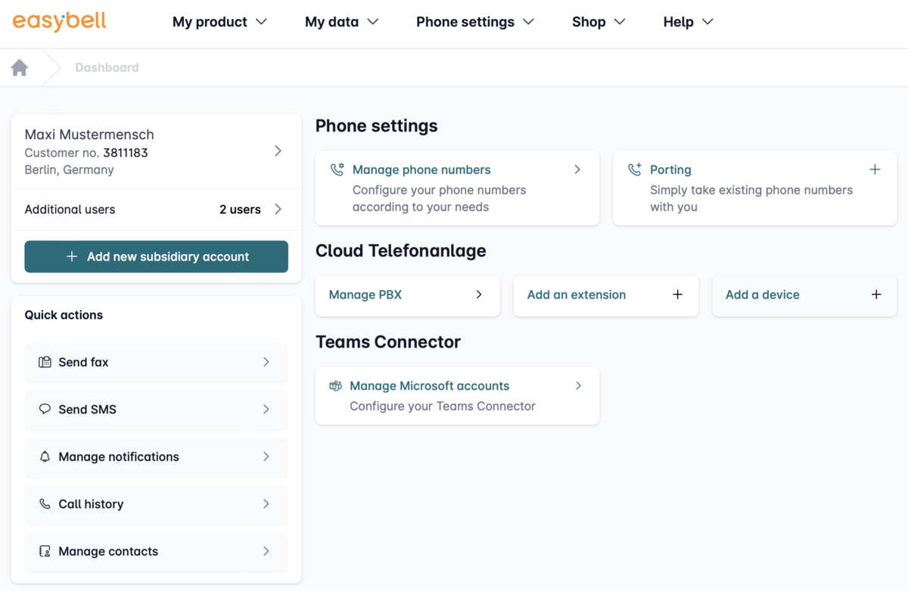The width and height of the screenshot is (908, 591).
Task: Click chevron next to Maxi Mustermensch
Action: (x=278, y=151)
